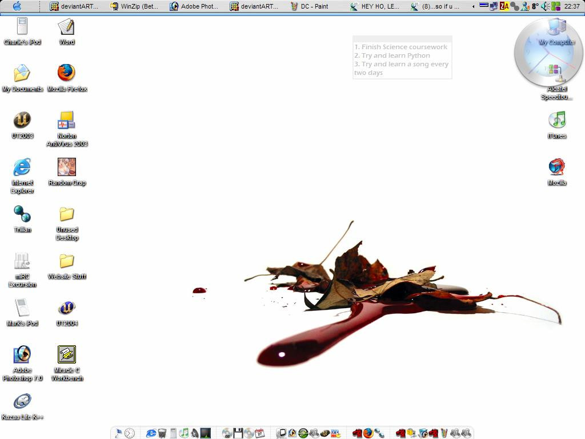This screenshot has height=439, width=585.
Task: Launch mIRC Excursion from the desktop
Action: [x=22, y=270]
